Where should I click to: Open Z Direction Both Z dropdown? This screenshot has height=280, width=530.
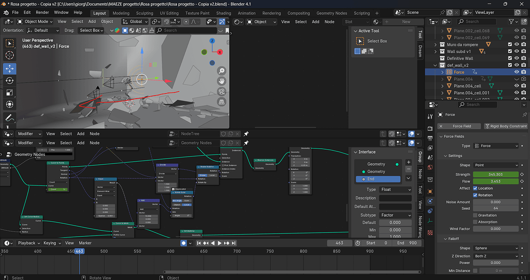click(495, 256)
